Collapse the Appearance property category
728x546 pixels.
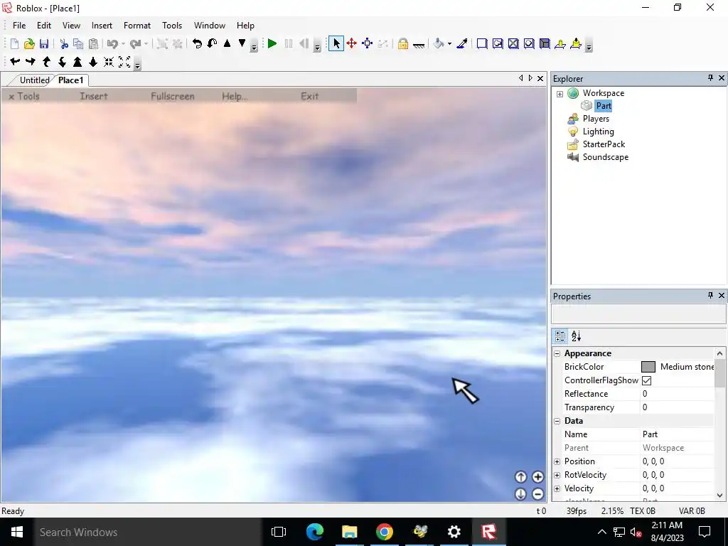[557, 354]
